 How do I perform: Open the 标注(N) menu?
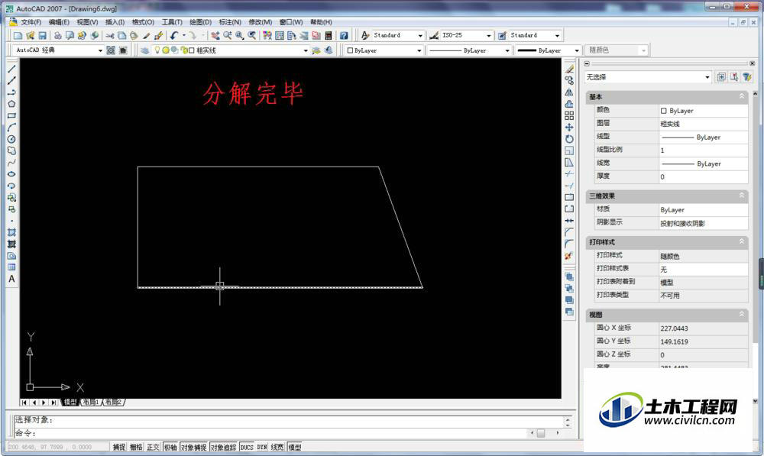tap(230, 22)
